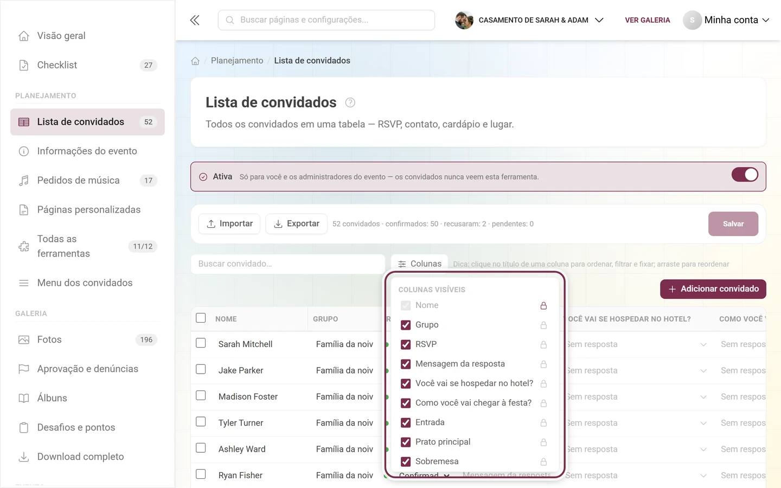
Task: Uncheck the Grupo column checkbox
Action: tap(406, 325)
